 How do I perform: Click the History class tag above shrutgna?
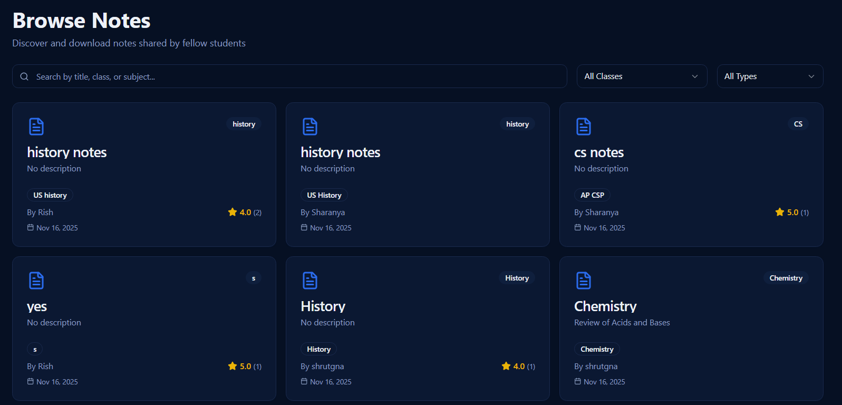pyautogui.click(x=318, y=349)
